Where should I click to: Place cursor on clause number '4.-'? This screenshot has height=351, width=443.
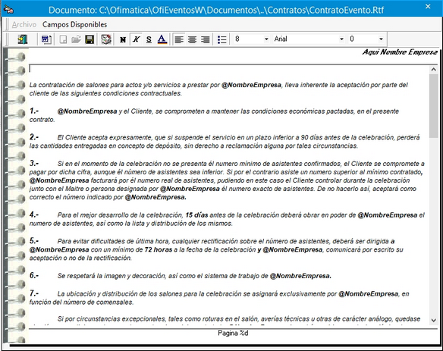point(34,215)
